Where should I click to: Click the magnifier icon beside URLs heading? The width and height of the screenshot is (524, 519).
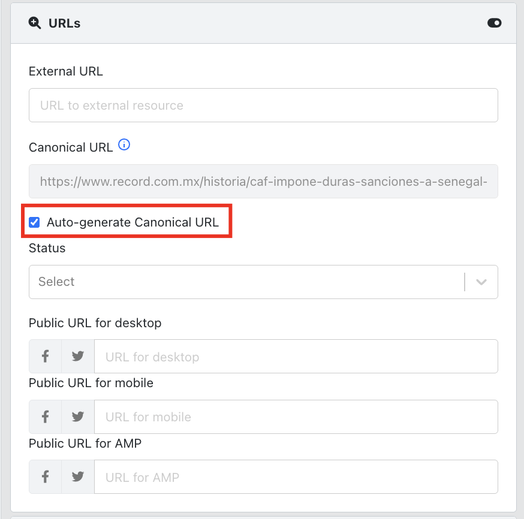(35, 23)
